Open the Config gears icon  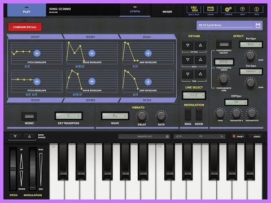point(228,9)
